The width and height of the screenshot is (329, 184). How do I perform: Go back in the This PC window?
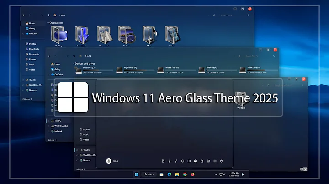point(49,56)
